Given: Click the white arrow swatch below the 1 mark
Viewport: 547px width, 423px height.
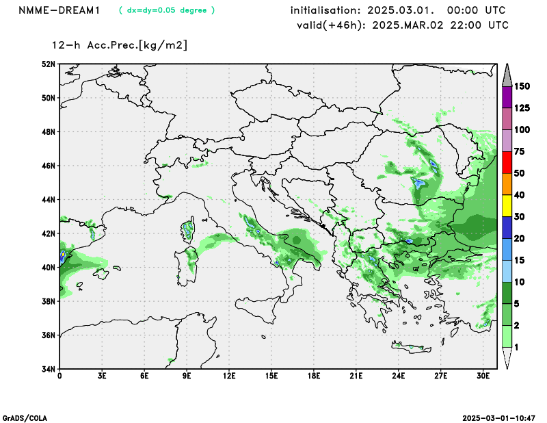Looking at the screenshot, I should [x=507, y=358].
